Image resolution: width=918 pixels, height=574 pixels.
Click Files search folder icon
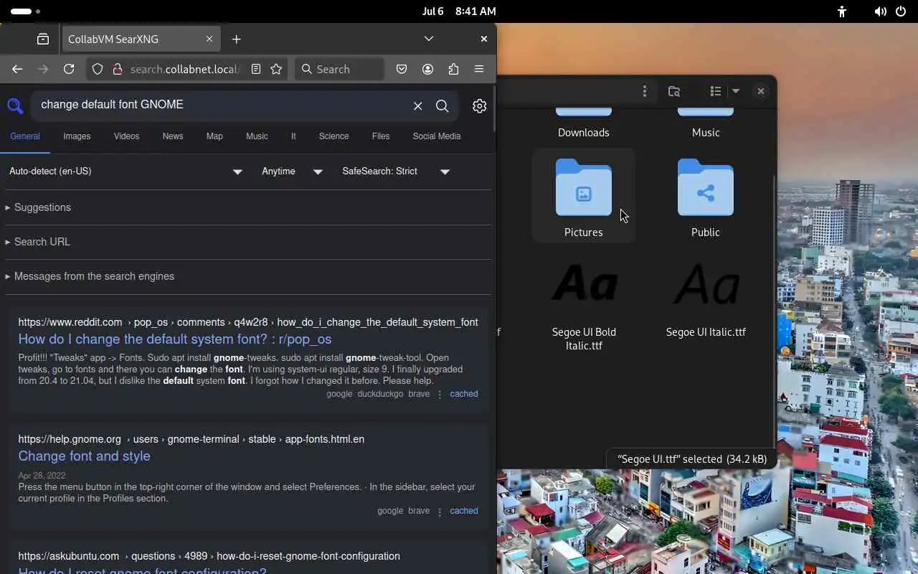pos(674,91)
